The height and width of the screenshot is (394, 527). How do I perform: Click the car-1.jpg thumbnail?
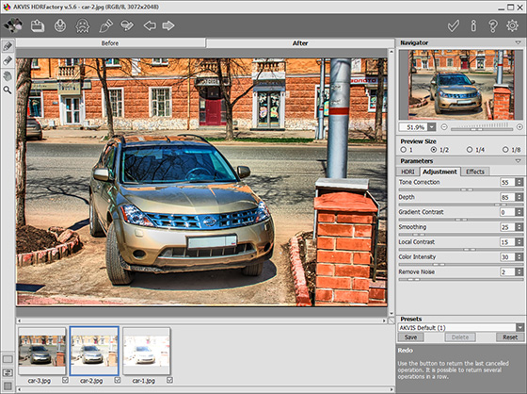146,351
